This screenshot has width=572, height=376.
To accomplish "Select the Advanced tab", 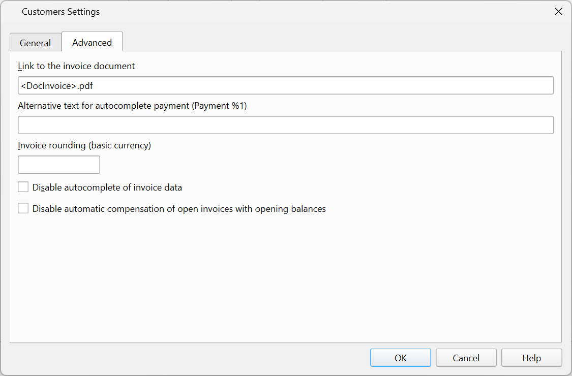I will click(92, 42).
